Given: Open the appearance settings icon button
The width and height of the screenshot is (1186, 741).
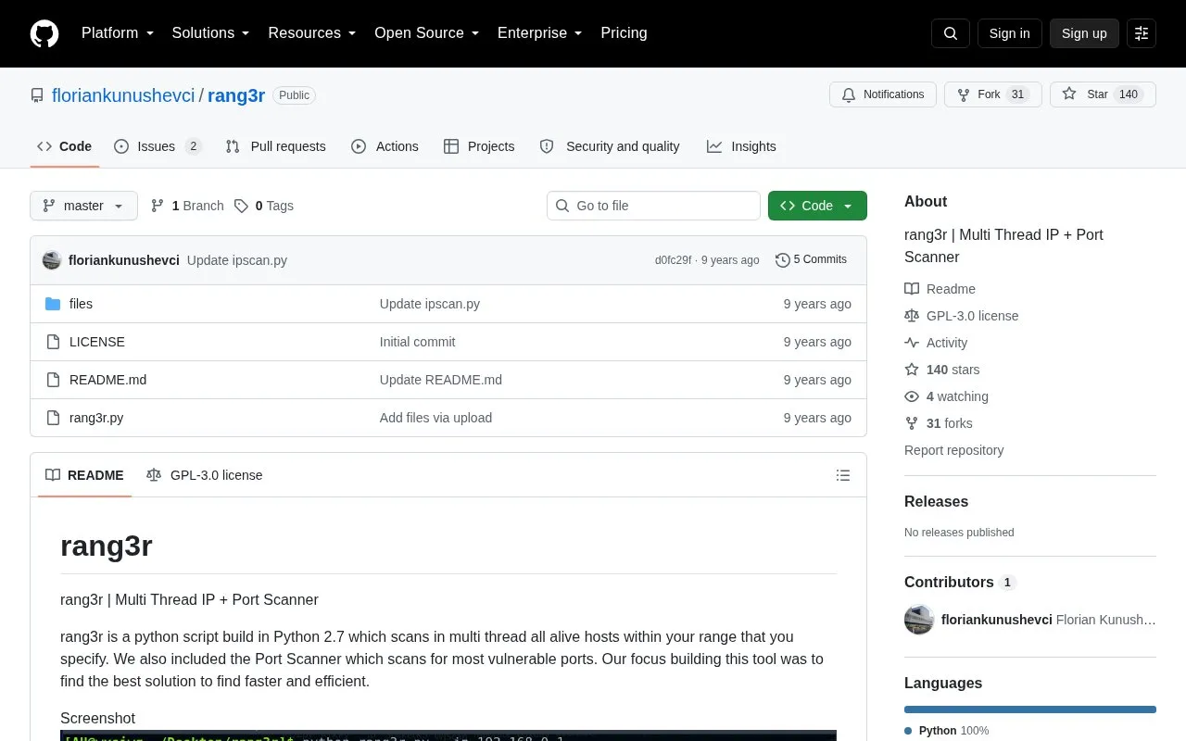Looking at the screenshot, I should [x=1142, y=33].
